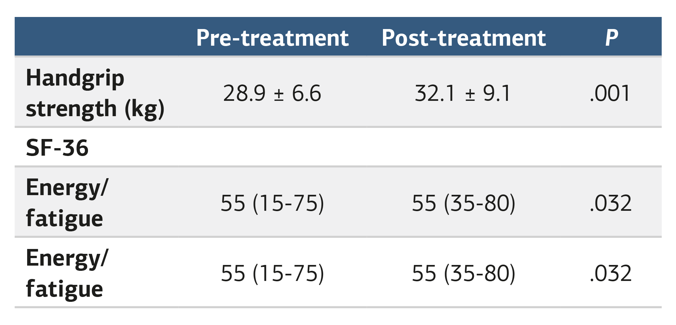
Task: Click the empty SF-36 row pre-treatment cell
Action: (x=272, y=147)
